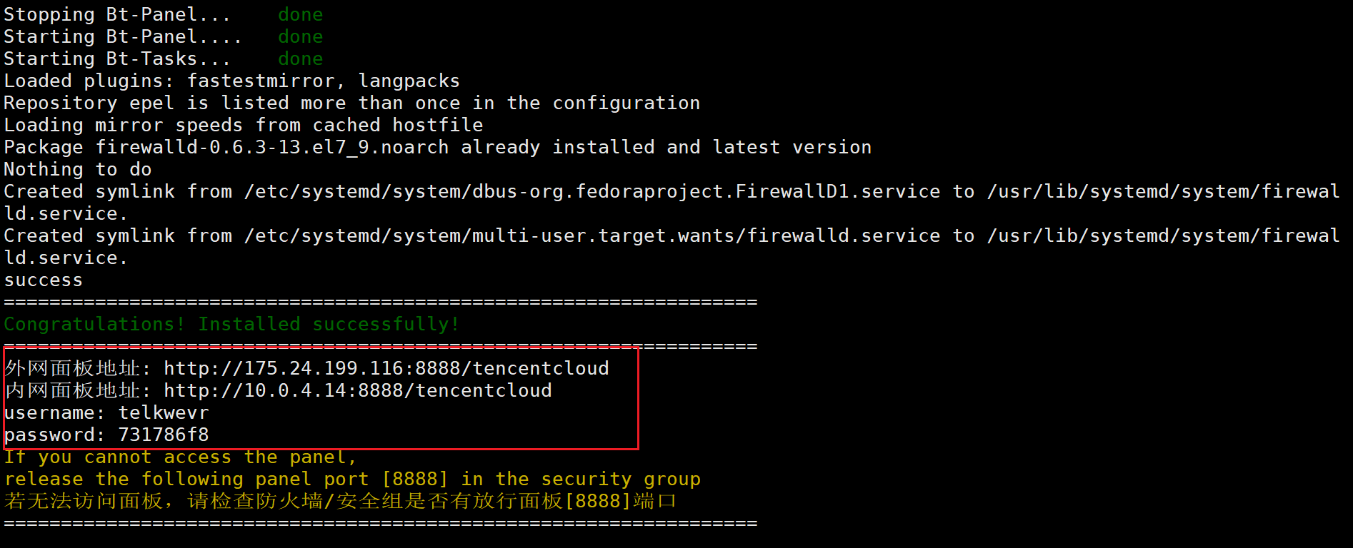
Task: Click the 'Loaded plugins: fastestmirror' line
Action: 232,81
